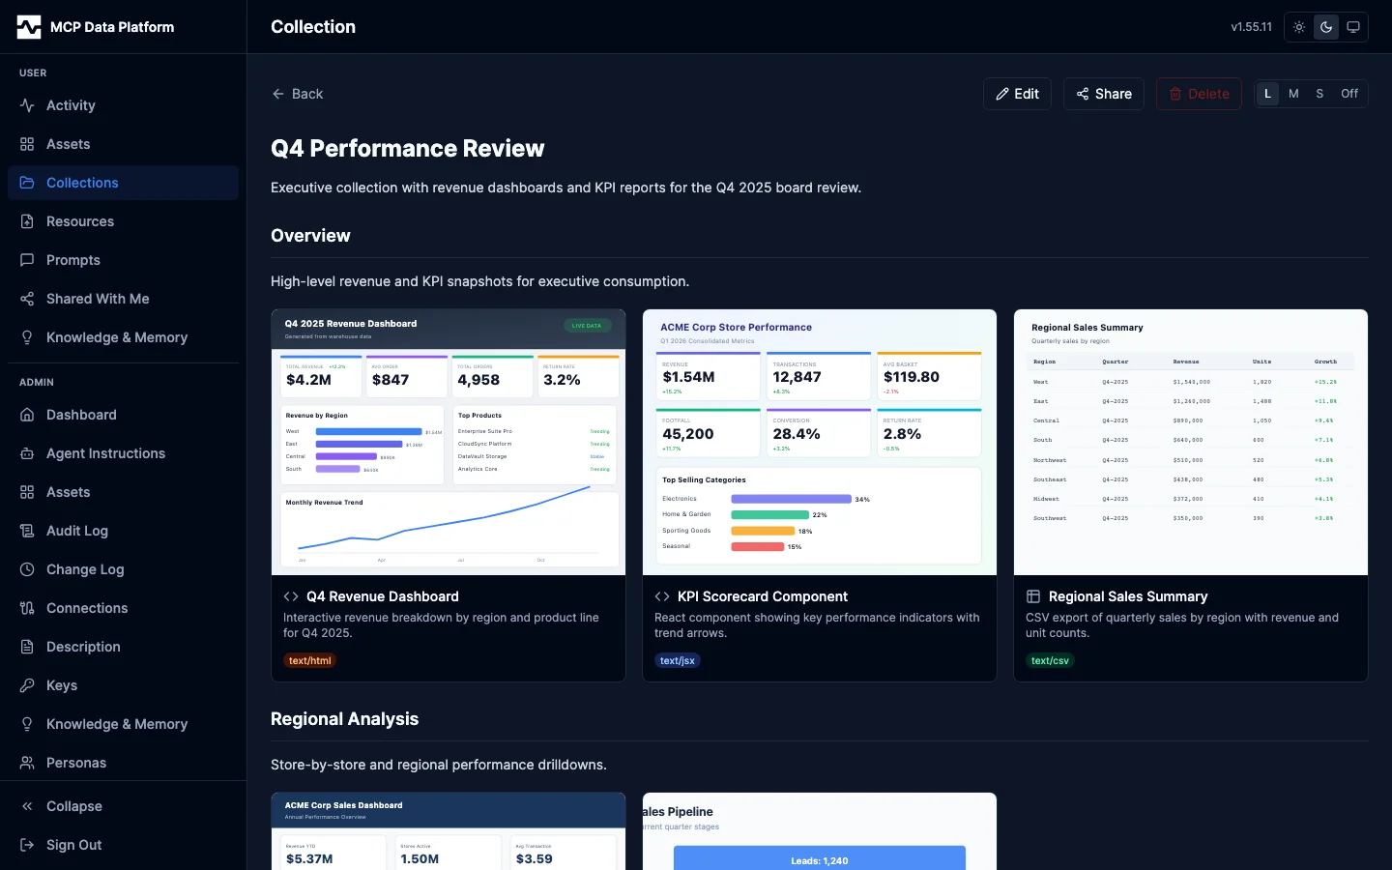Screen dimensions: 1392x870
Task: Click the Connections plug icon
Action: coord(26,608)
